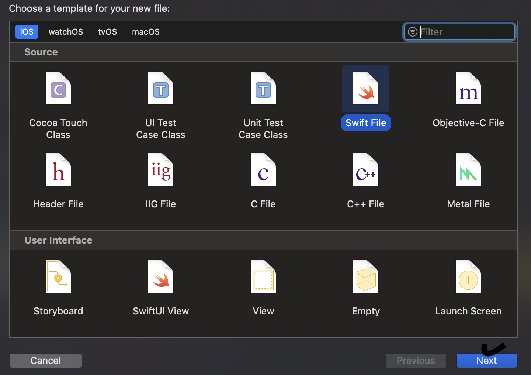Pick the Unit Test Case Class icon

click(x=263, y=88)
